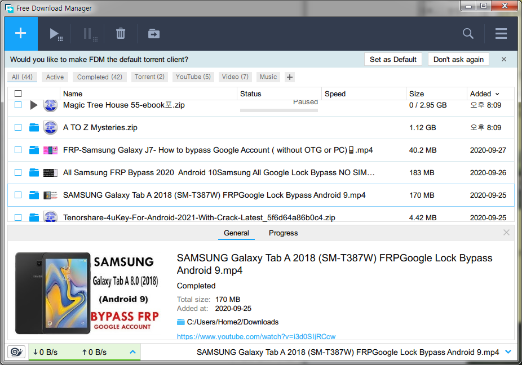522x365 pixels.
Task: Open folder for A TO Z Mysteries.zip
Action: point(34,127)
